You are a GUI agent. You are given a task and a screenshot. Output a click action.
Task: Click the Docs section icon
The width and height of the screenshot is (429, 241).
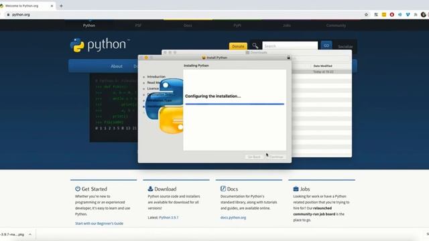223,189
